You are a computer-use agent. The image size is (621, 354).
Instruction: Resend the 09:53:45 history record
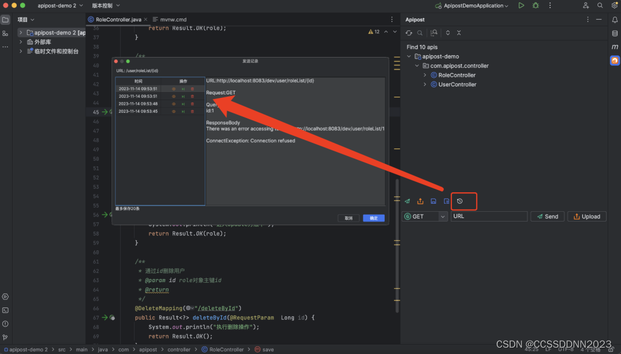point(183,112)
